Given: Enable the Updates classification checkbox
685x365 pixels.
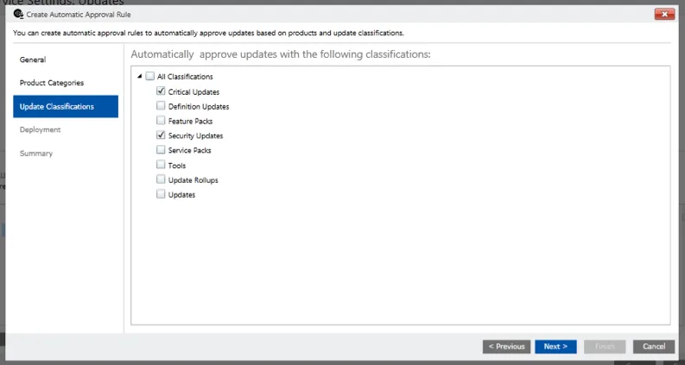Looking at the screenshot, I should coord(161,194).
